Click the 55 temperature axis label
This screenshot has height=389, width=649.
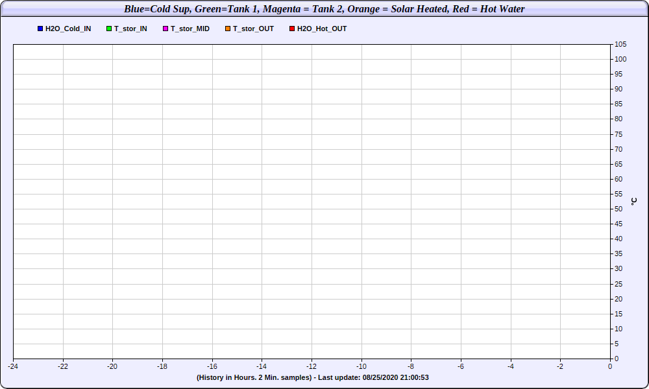point(618,194)
